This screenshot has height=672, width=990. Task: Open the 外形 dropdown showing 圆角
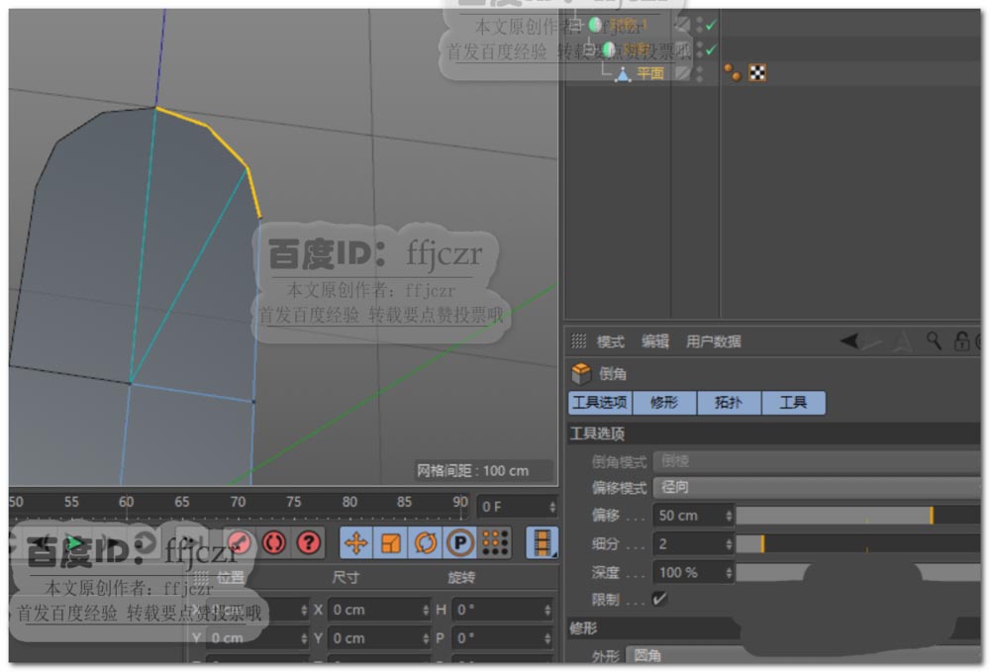click(803, 655)
